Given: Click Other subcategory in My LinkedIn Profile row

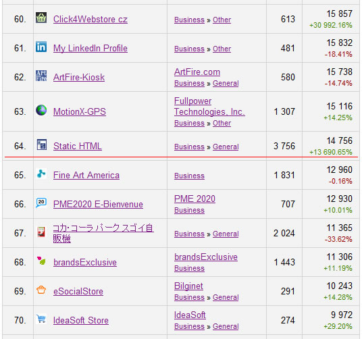Looking at the screenshot, I should [x=222, y=49].
